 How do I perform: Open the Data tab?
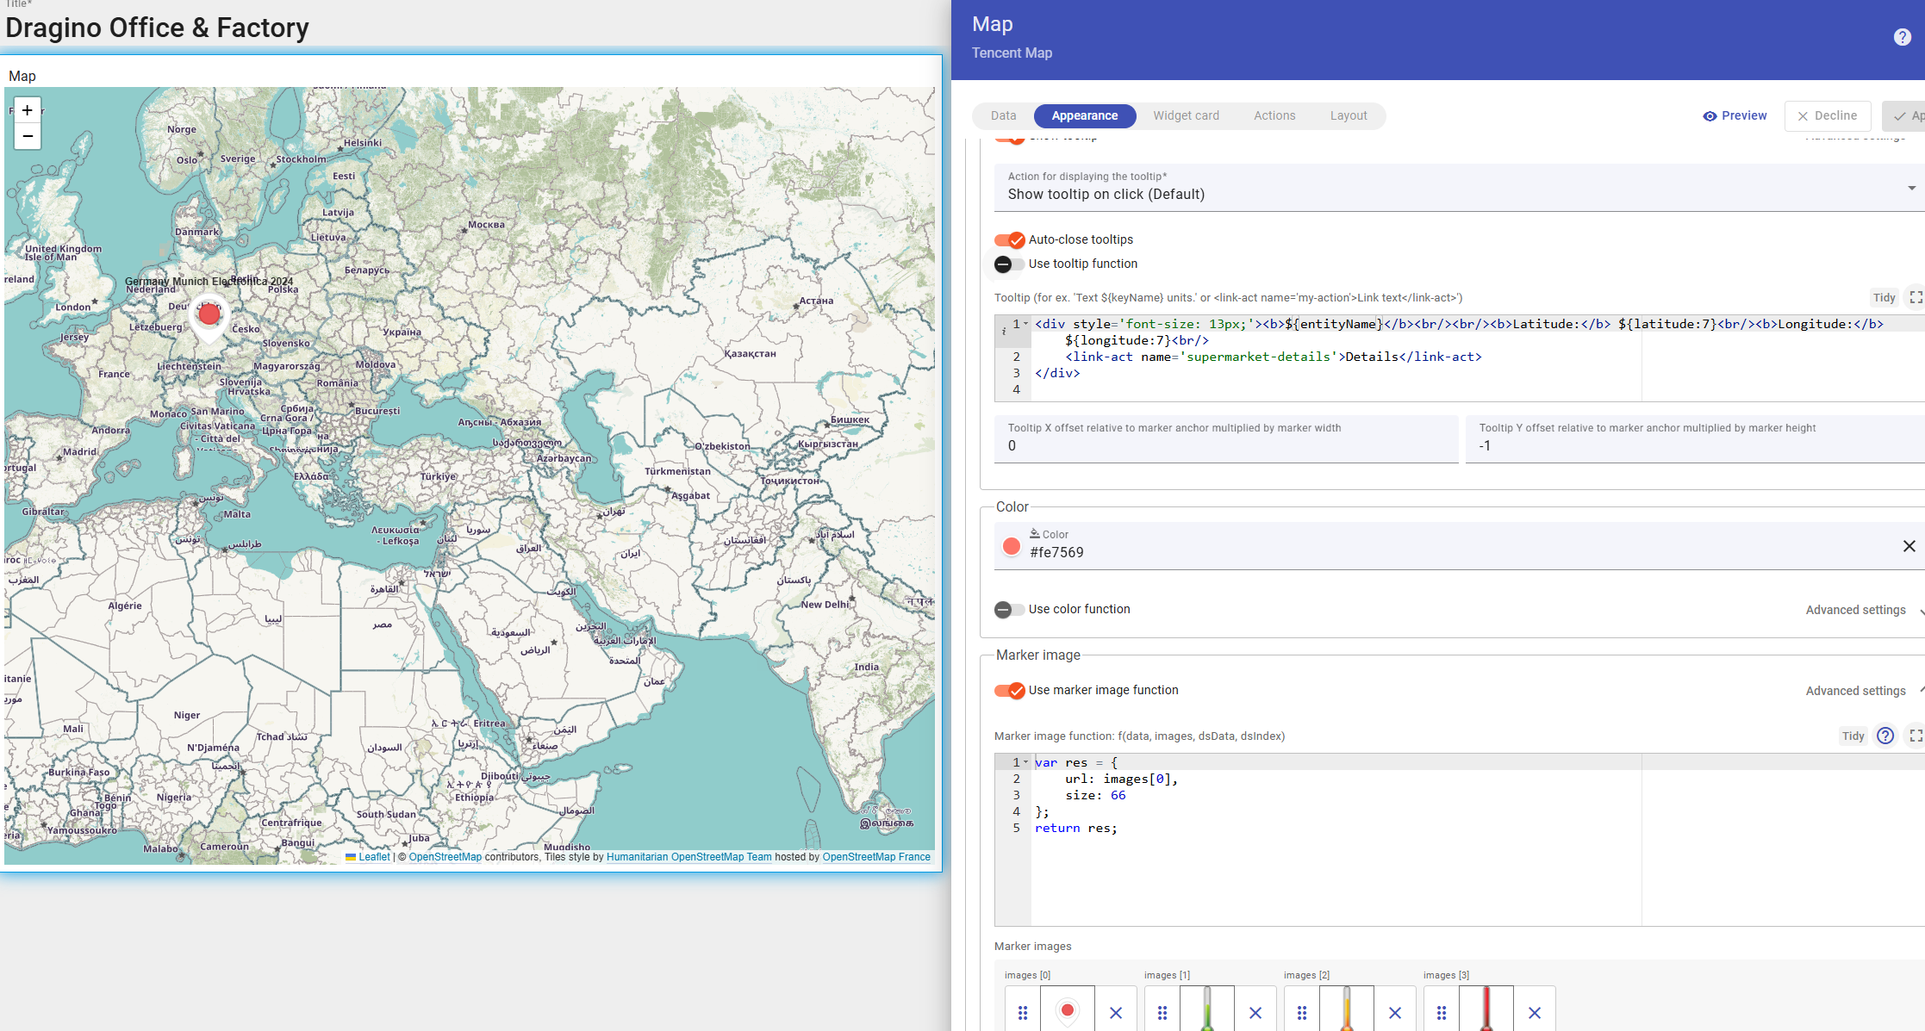(x=1003, y=115)
